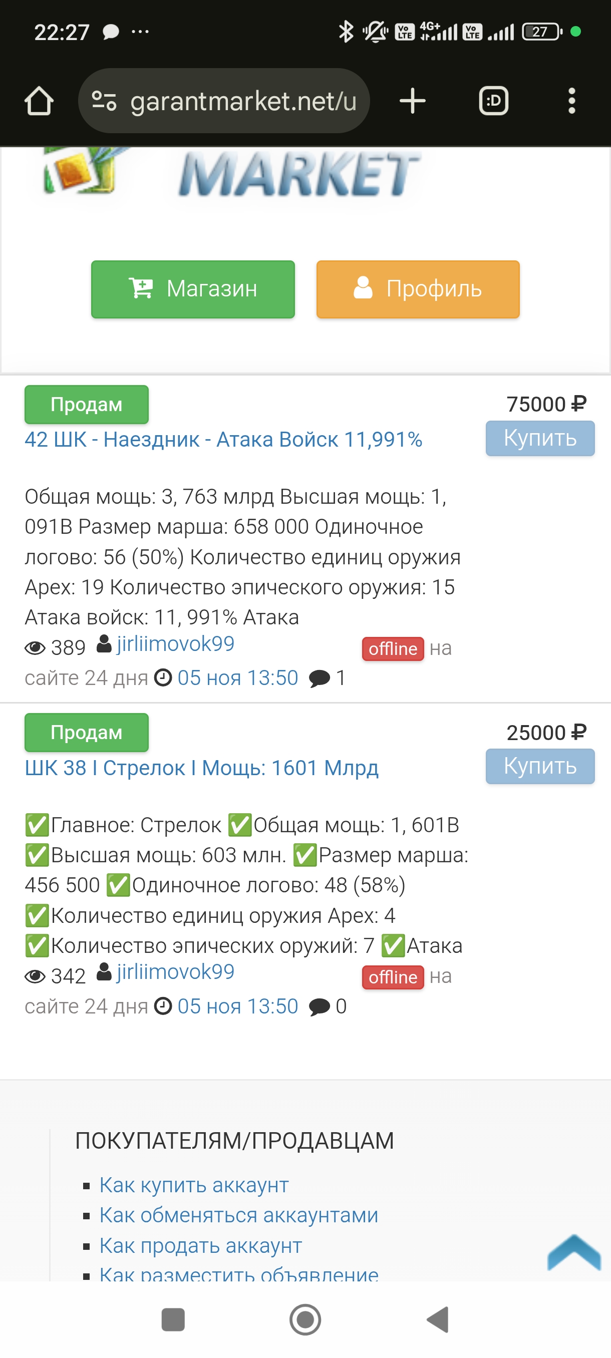Open the Как продать аккаунт guide
Viewport: 611px width, 1358px height.
tap(201, 1246)
